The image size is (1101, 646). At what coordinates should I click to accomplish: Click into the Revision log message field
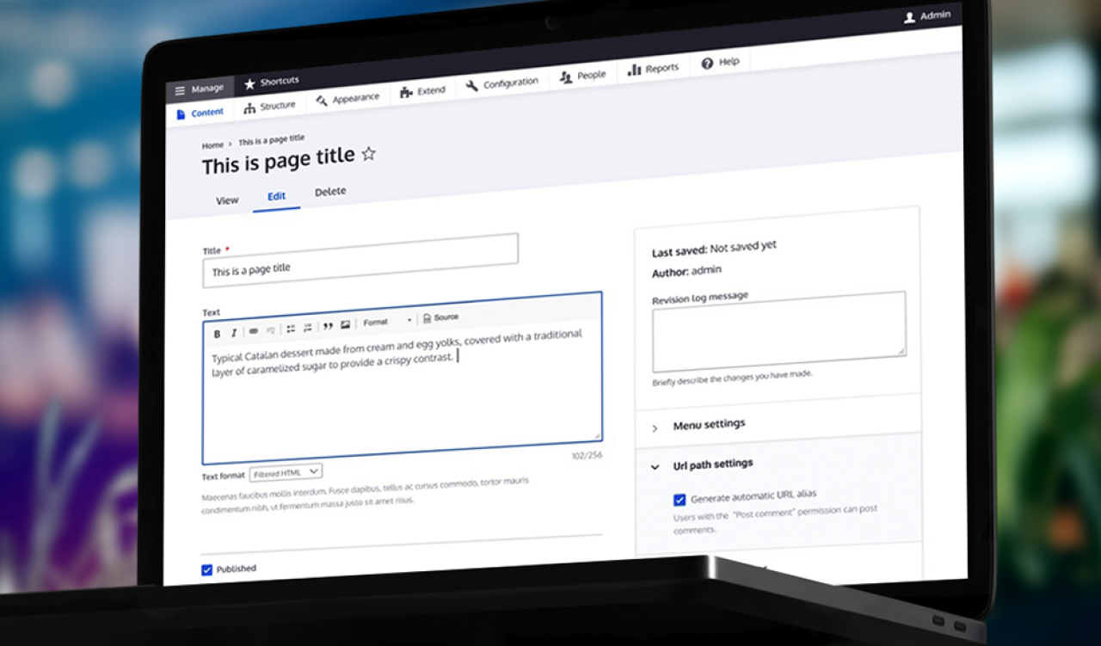(x=778, y=331)
